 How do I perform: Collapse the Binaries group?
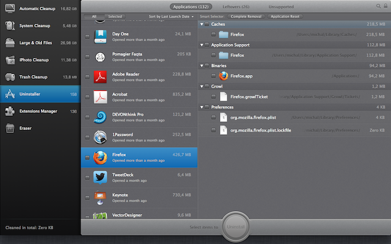click(x=202, y=66)
